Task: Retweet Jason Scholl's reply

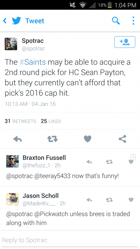Action: pyautogui.click(x=109, y=200)
